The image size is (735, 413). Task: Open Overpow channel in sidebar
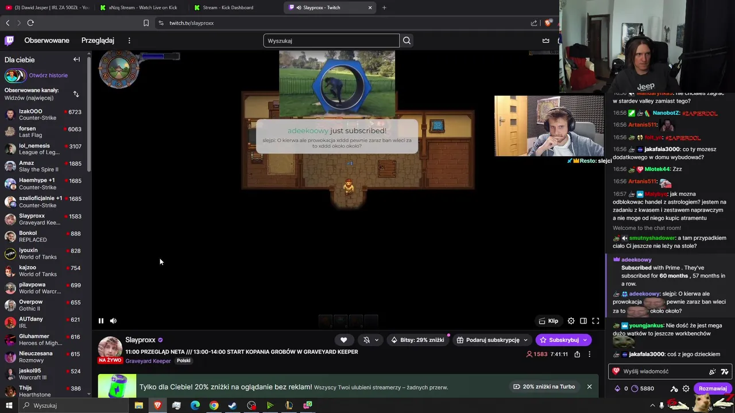click(44, 305)
